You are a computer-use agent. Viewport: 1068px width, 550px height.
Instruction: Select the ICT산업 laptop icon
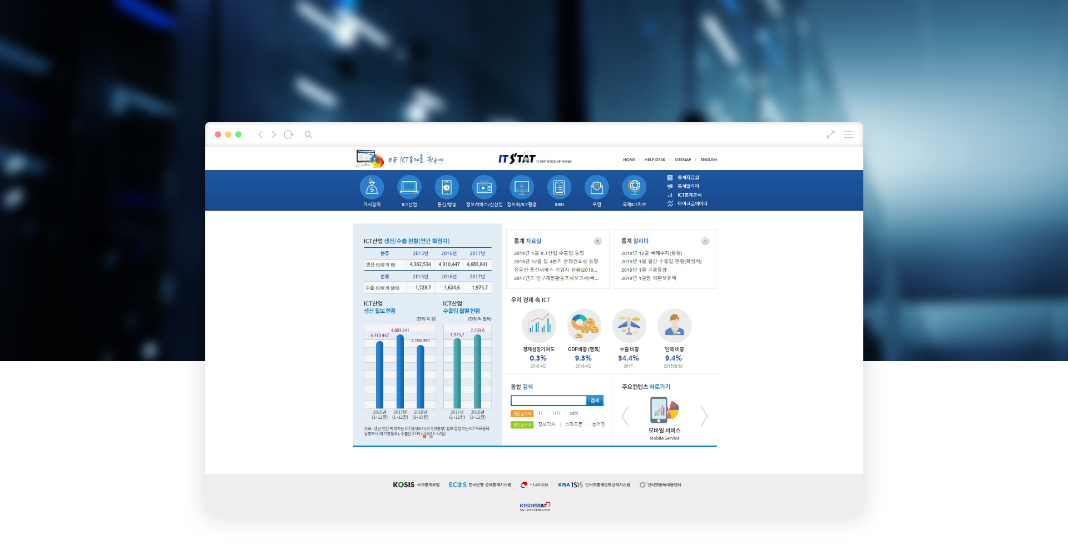(x=409, y=187)
